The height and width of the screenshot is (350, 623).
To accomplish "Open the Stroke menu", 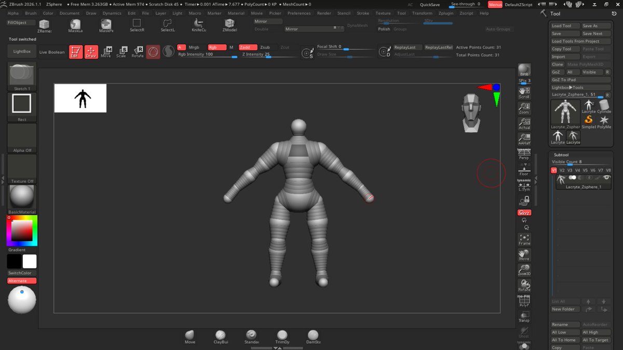I will [363, 13].
